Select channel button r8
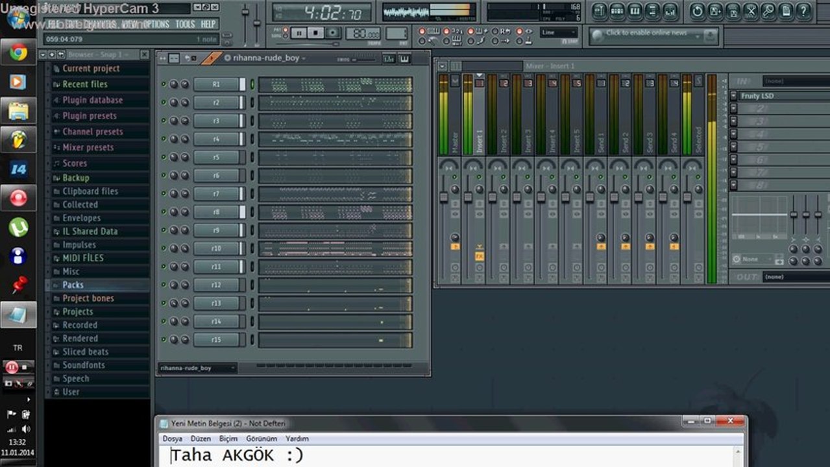The height and width of the screenshot is (467, 830). click(x=216, y=212)
